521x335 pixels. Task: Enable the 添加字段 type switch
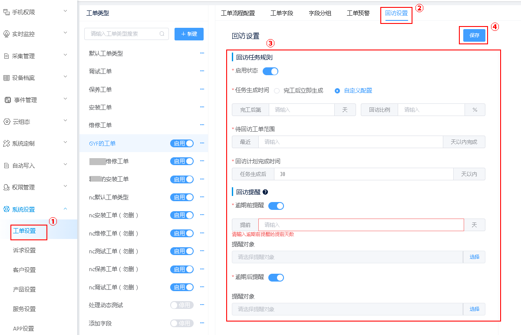click(182, 323)
